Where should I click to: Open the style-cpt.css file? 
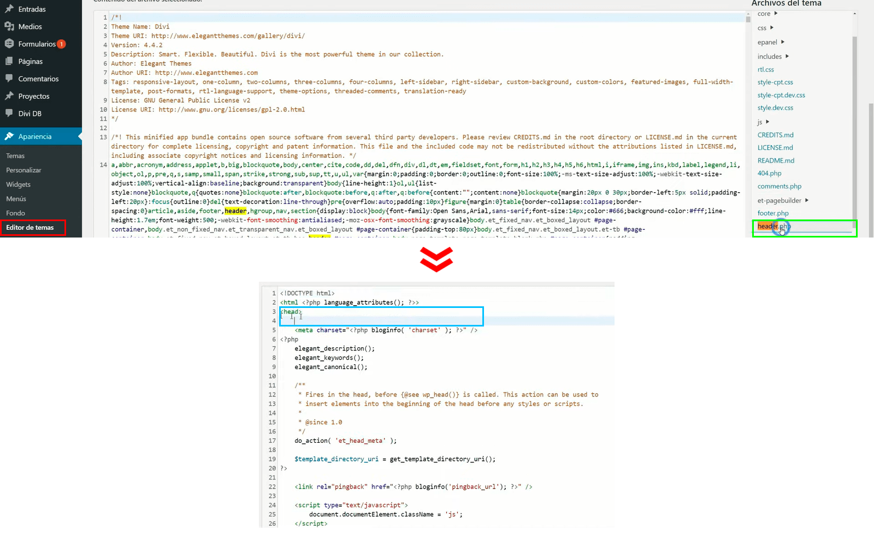click(775, 82)
